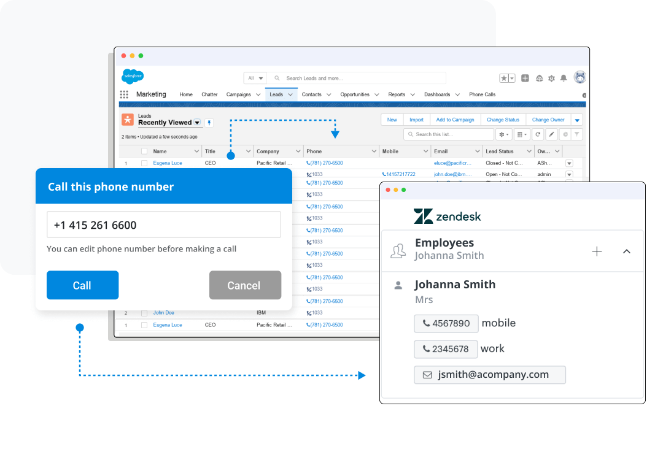
Task: Click the Salesforce cloud logo
Action: pos(133,76)
